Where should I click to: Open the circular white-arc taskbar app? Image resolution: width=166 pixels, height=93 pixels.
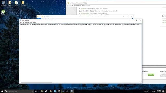click(59, 91)
